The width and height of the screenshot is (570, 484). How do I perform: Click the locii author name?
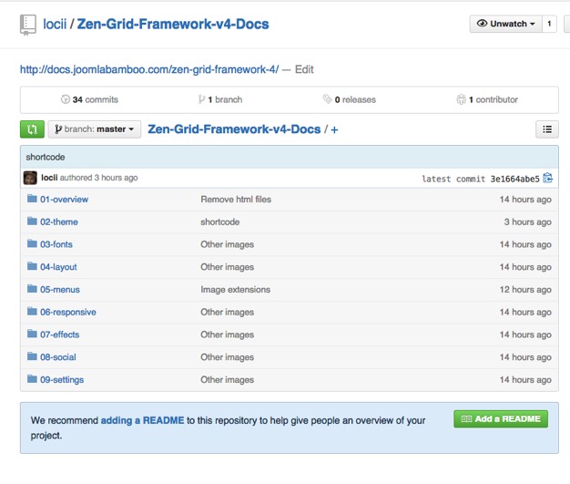click(49, 178)
